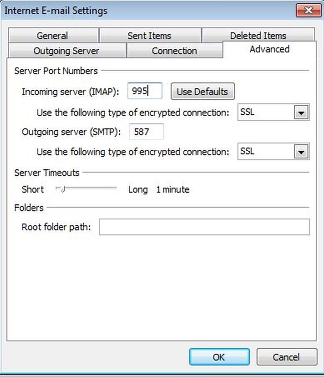Open the Connection tab
Viewport: 324px width, 377px height.
(174, 51)
